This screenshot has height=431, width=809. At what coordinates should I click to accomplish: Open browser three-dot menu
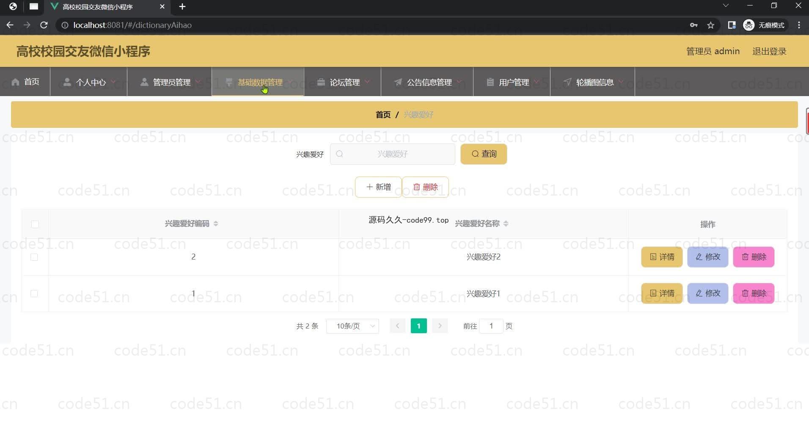tap(799, 25)
